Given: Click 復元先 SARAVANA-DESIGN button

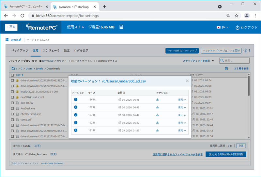Looking at the screenshot, I should [x=226, y=154].
